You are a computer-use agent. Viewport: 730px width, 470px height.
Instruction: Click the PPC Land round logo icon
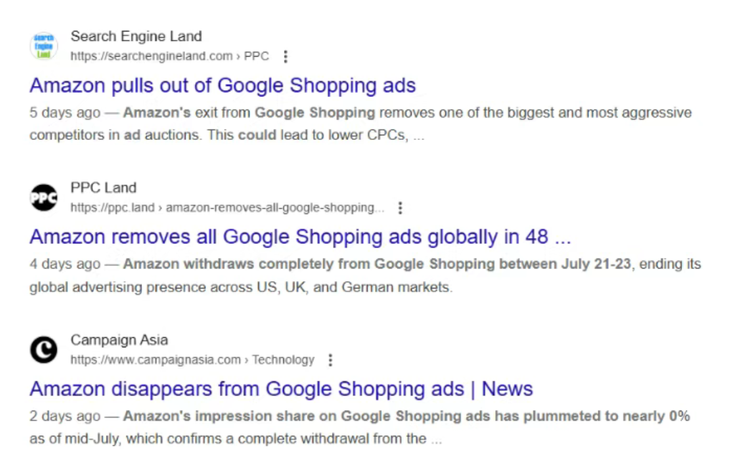[44, 197]
